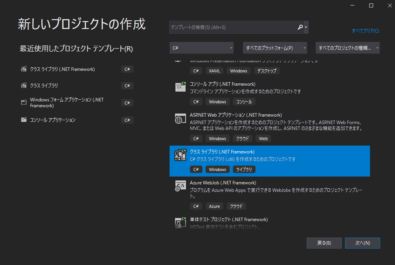Click the 次へ button
This screenshot has width=395, height=265.
(x=362, y=243)
